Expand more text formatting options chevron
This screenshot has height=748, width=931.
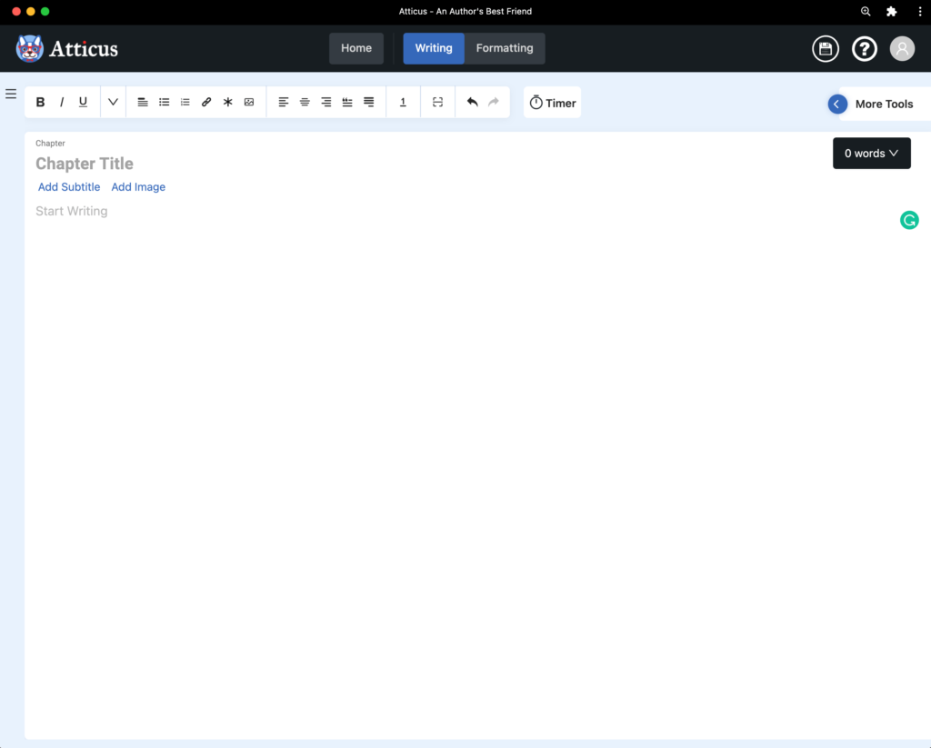(113, 102)
